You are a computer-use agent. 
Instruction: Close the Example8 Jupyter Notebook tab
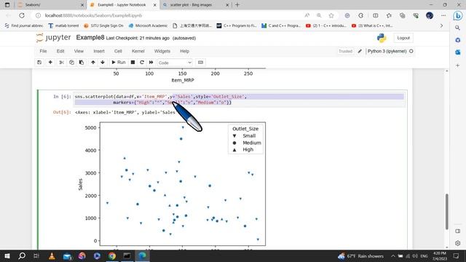pyautogui.click(x=154, y=5)
